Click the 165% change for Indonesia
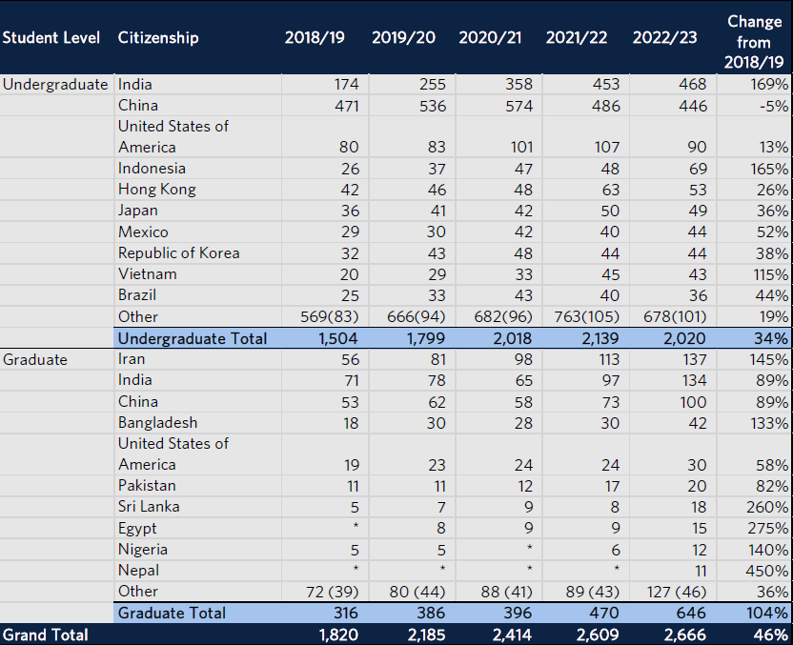This screenshot has height=645, width=793. 769,169
